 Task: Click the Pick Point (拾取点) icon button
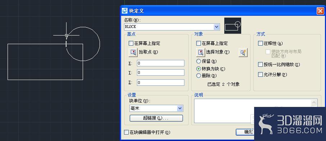point(133,52)
